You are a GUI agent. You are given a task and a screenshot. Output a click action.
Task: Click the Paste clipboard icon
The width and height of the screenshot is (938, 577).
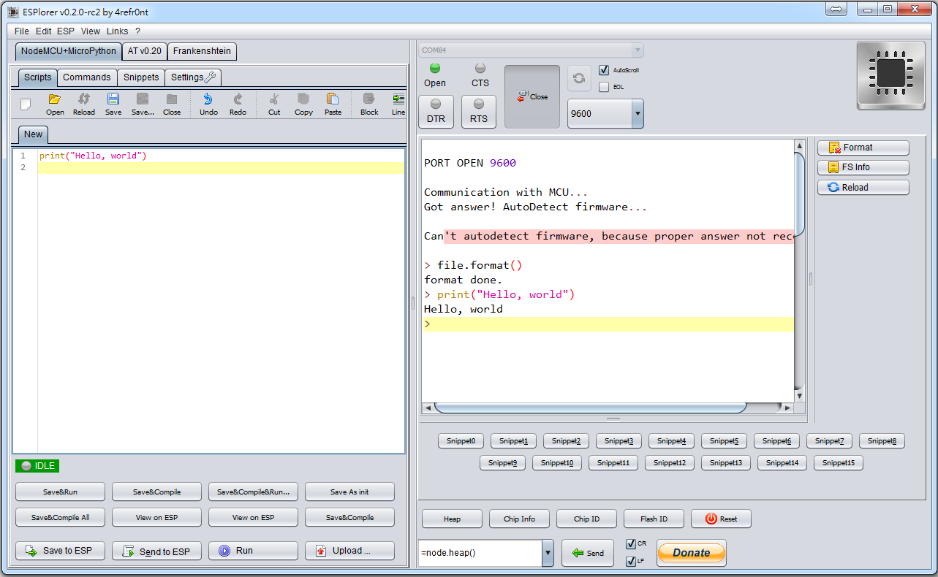333,104
